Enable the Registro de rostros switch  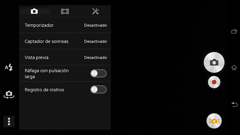(99, 90)
